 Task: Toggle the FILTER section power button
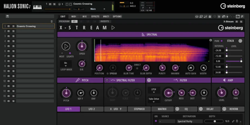coord(149,80)
